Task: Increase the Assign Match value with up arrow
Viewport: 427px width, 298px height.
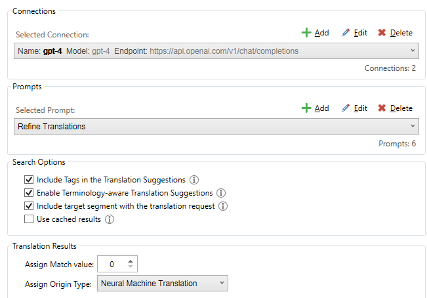Action: pyautogui.click(x=131, y=261)
